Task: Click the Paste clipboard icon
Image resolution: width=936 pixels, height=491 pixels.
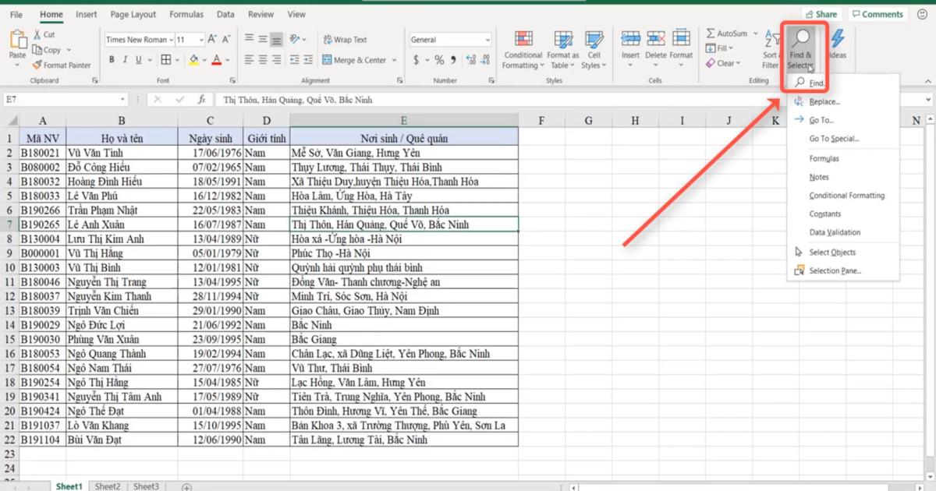Action: coord(17,41)
